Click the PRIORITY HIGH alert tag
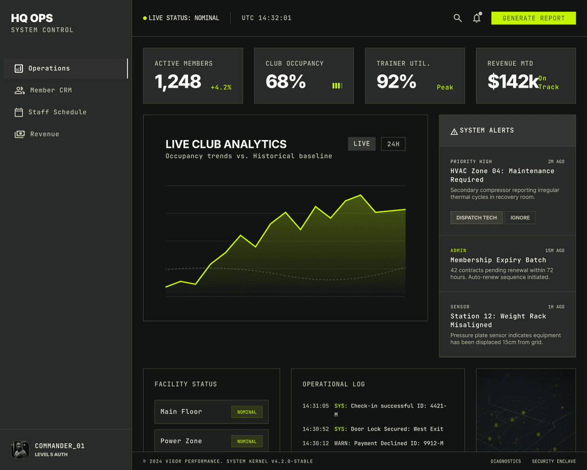587x470 pixels. click(x=471, y=162)
